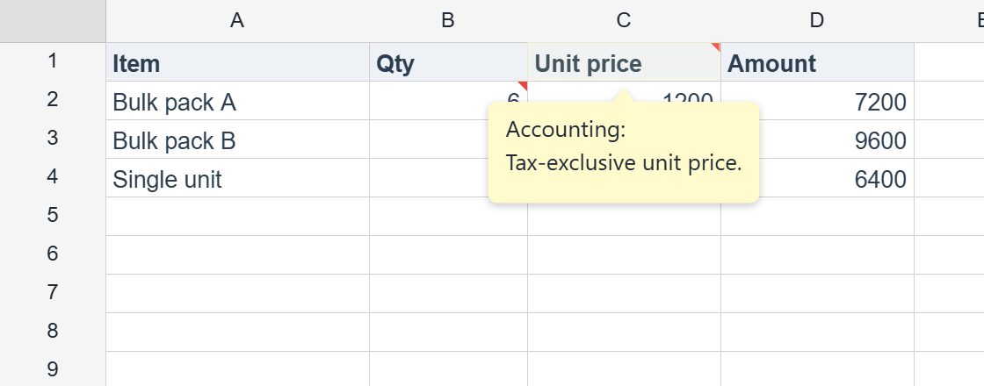Click the Accounting comment tooltip

pos(624,153)
